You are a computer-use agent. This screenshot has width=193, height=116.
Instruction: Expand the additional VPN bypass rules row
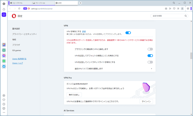(x=110, y=69)
